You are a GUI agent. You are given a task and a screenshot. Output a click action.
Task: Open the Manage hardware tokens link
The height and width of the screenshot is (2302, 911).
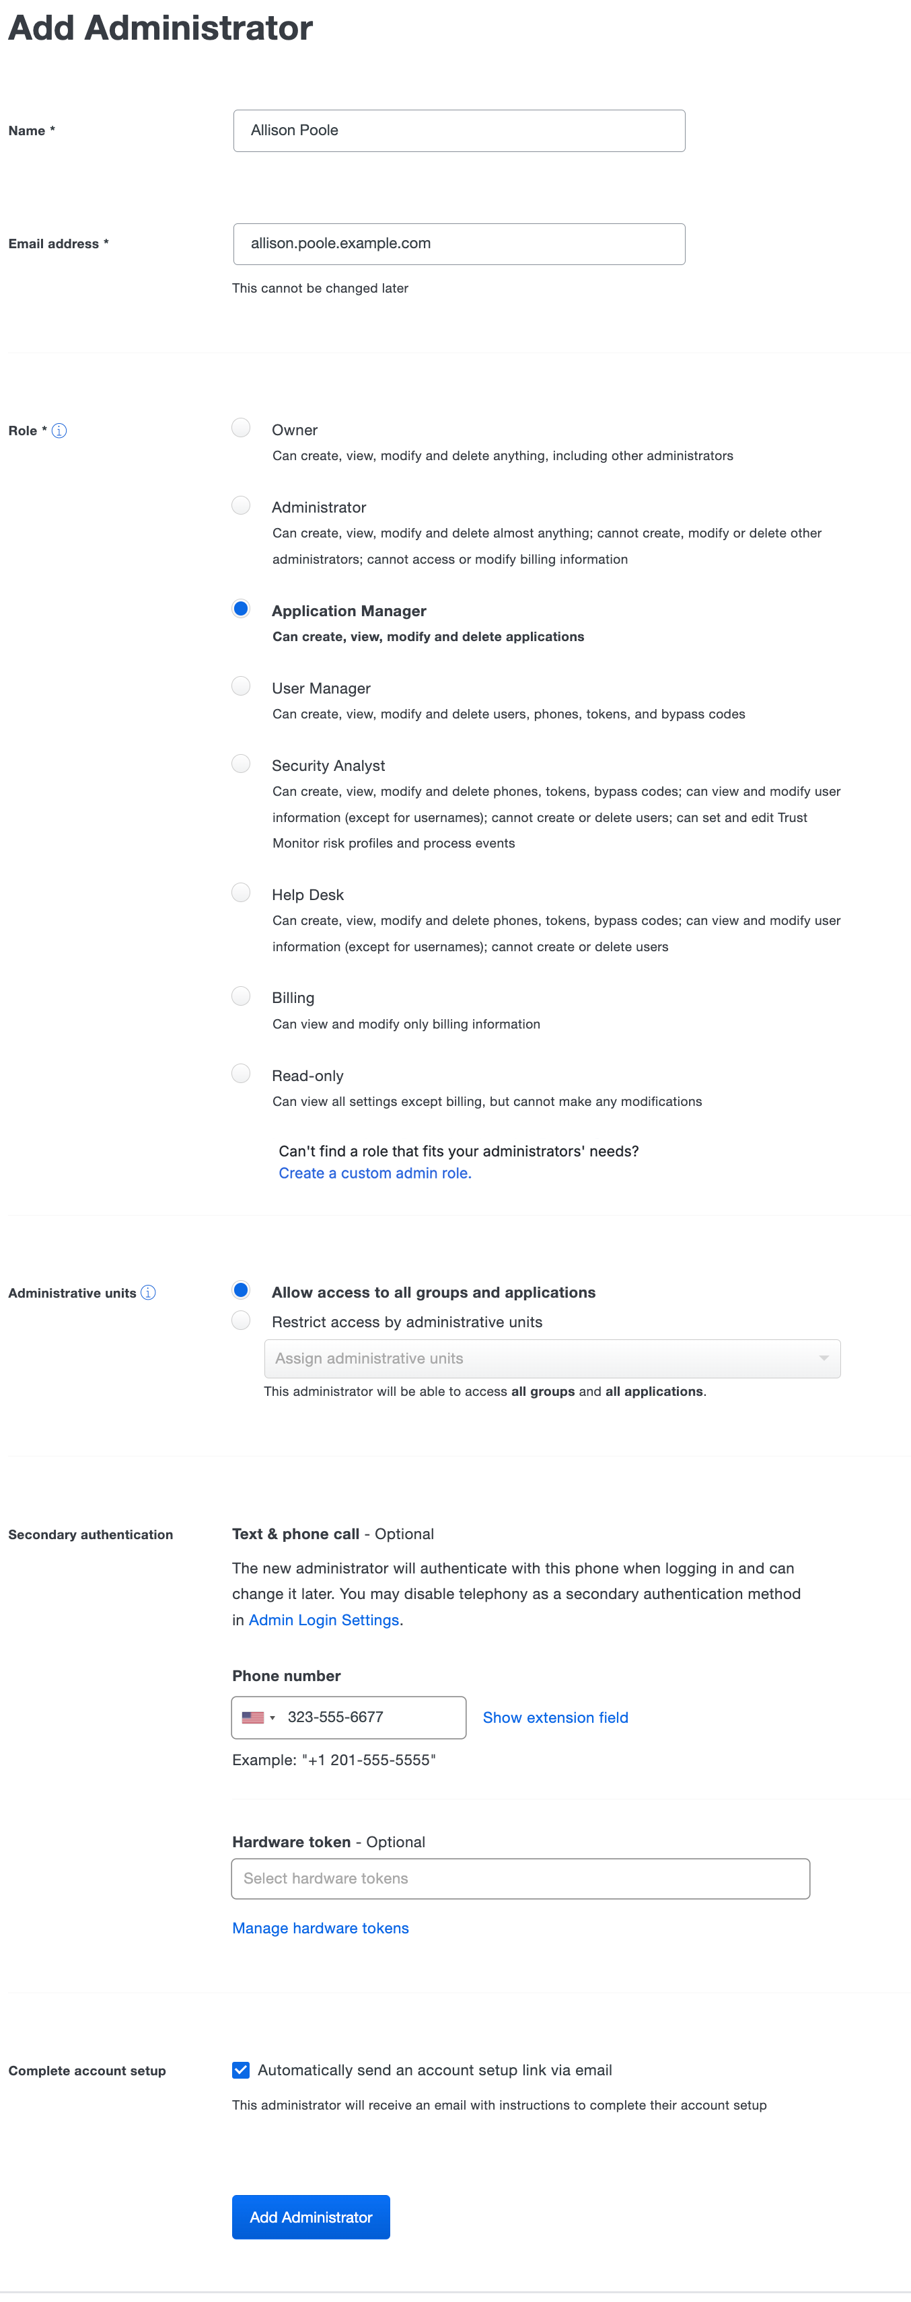320,1927
